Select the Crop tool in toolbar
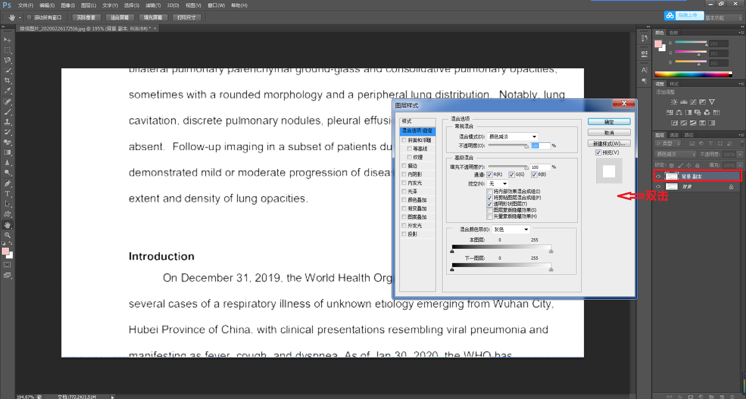Image resolution: width=746 pixels, height=399 pixels. pyautogui.click(x=7, y=80)
